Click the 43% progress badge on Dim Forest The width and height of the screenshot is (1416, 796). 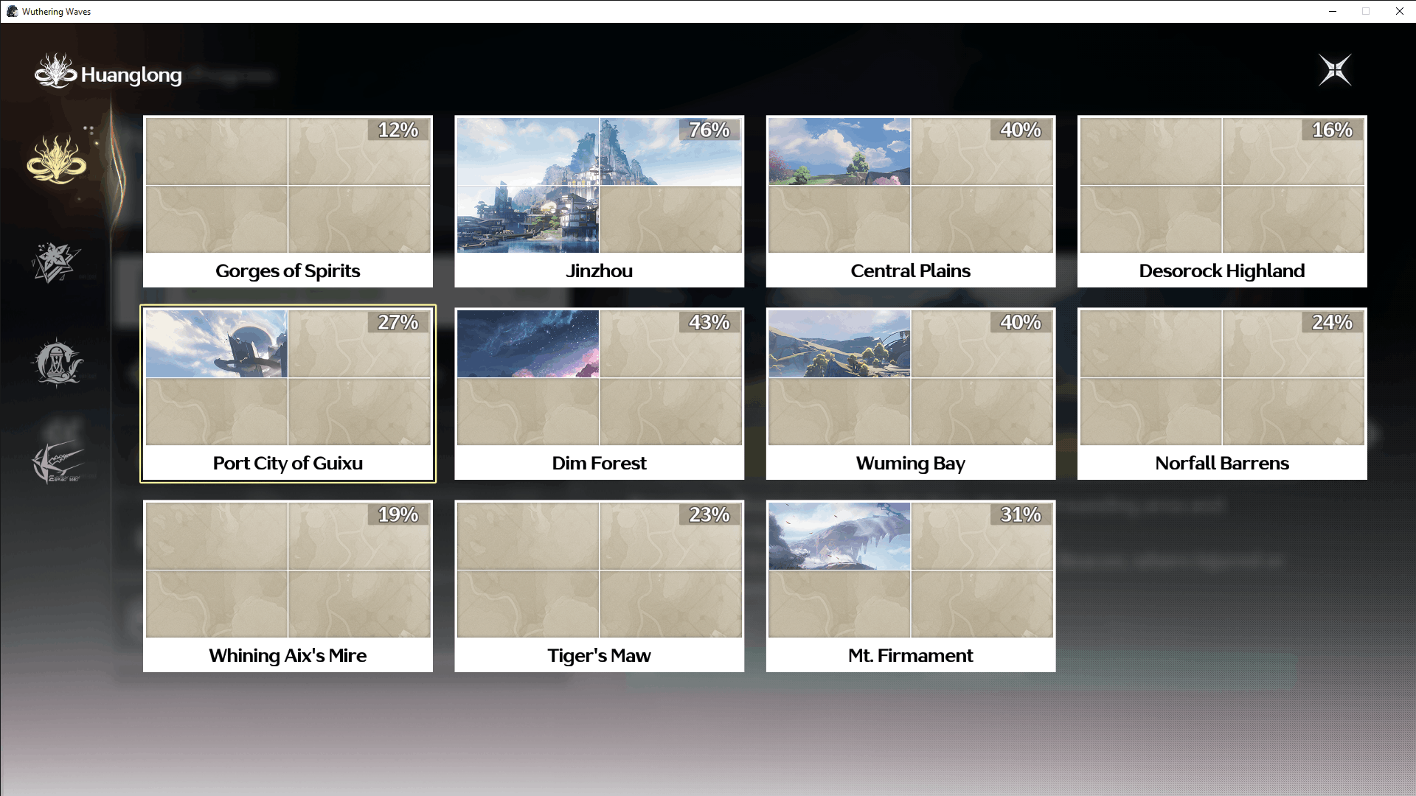tap(709, 322)
